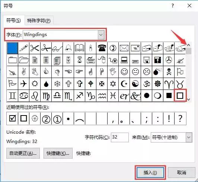
Task: Select the hourglass symbol
Action: [x=79, y=60]
